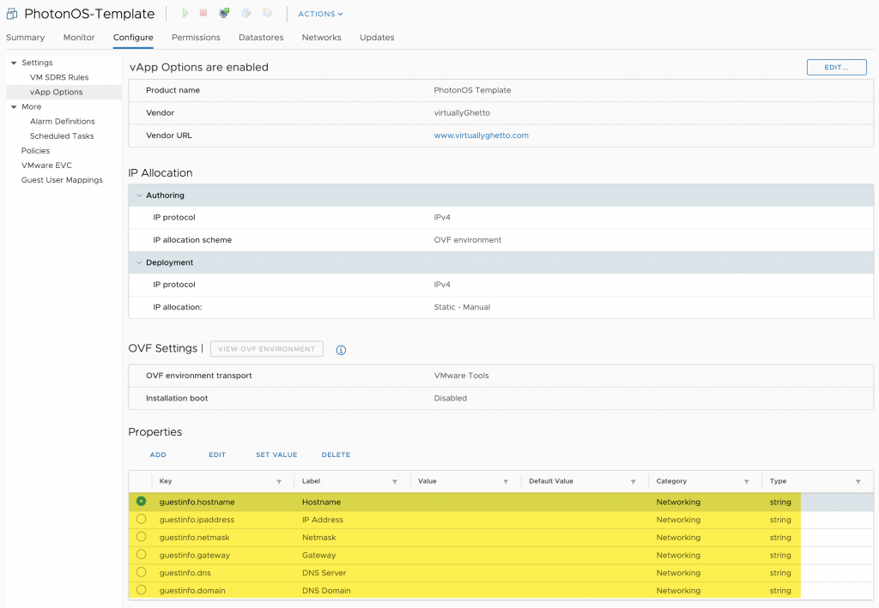
Task: Click the Power Off icon
Action: [203, 13]
